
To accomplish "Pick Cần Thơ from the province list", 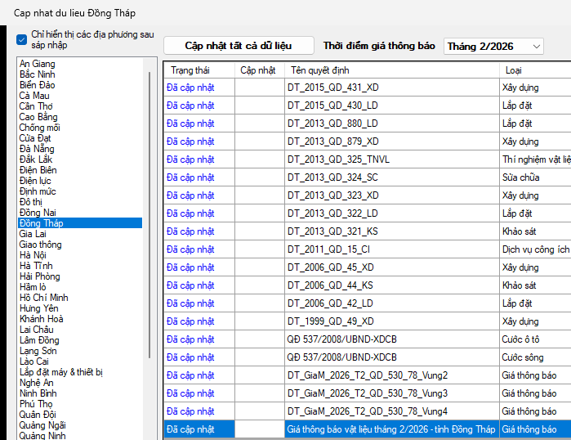I will pyautogui.click(x=38, y=106).
